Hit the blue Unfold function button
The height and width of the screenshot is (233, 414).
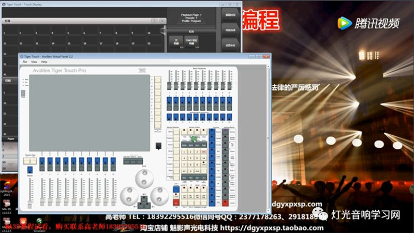click(x=212, y=177)
